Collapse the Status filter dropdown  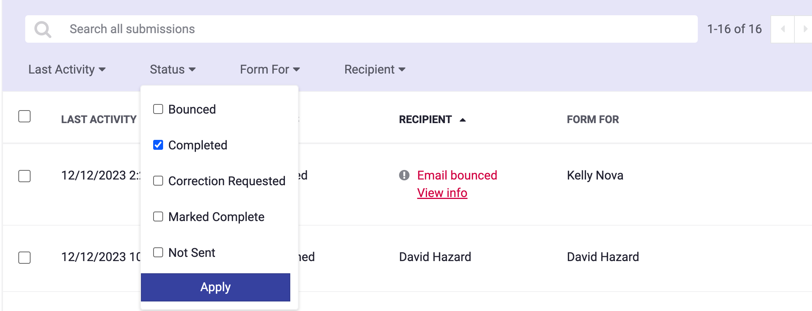click(173, 69)
